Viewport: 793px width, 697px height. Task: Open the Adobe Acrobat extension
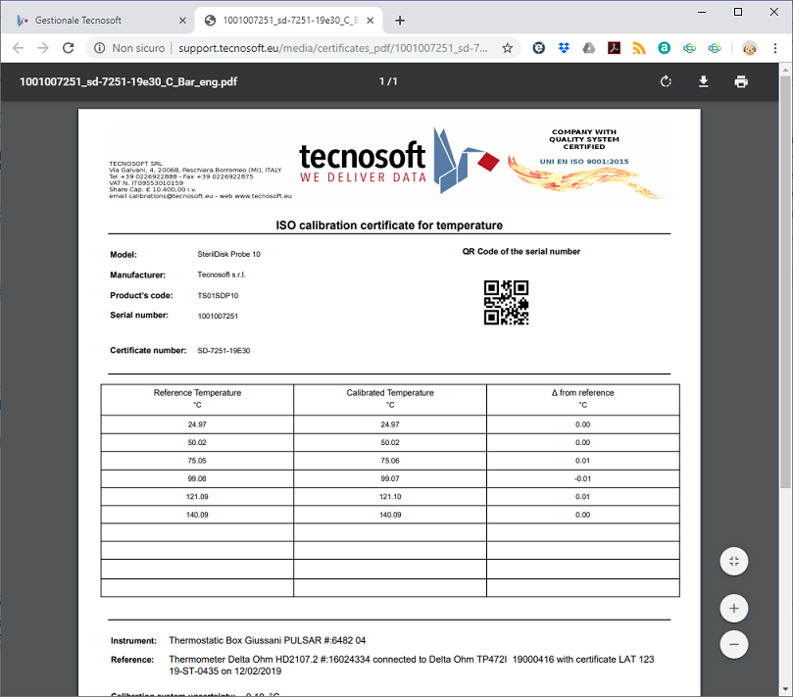coord(614,48)
